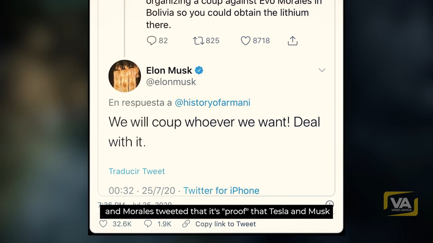This screenshot has height=243, width=433.
Task: Click the reply icon with 82 replies
Action: (152, 41)
